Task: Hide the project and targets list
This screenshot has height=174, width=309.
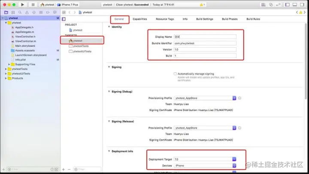Action: pos(64,19)
